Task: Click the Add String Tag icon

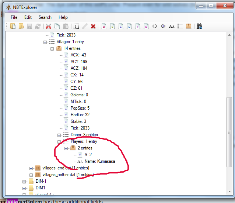Action: click(x=172, y=26)
